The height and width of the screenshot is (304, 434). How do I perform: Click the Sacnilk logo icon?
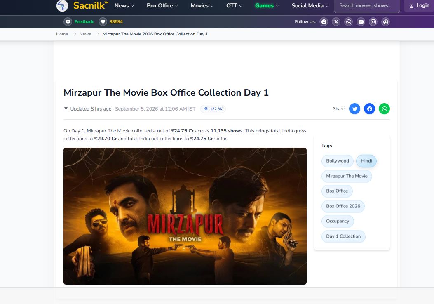[x=62, y=5]
